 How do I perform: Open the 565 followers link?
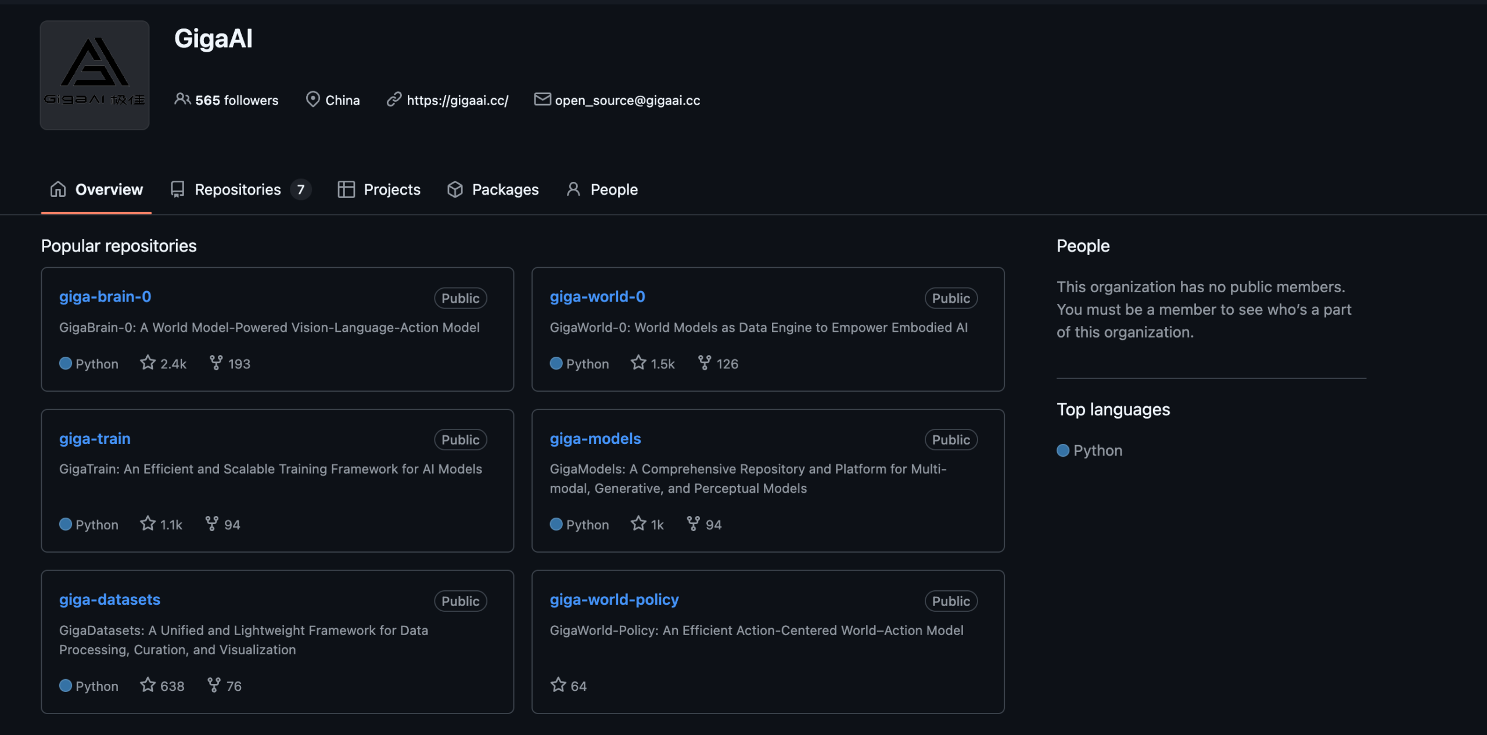coord(236,101)
